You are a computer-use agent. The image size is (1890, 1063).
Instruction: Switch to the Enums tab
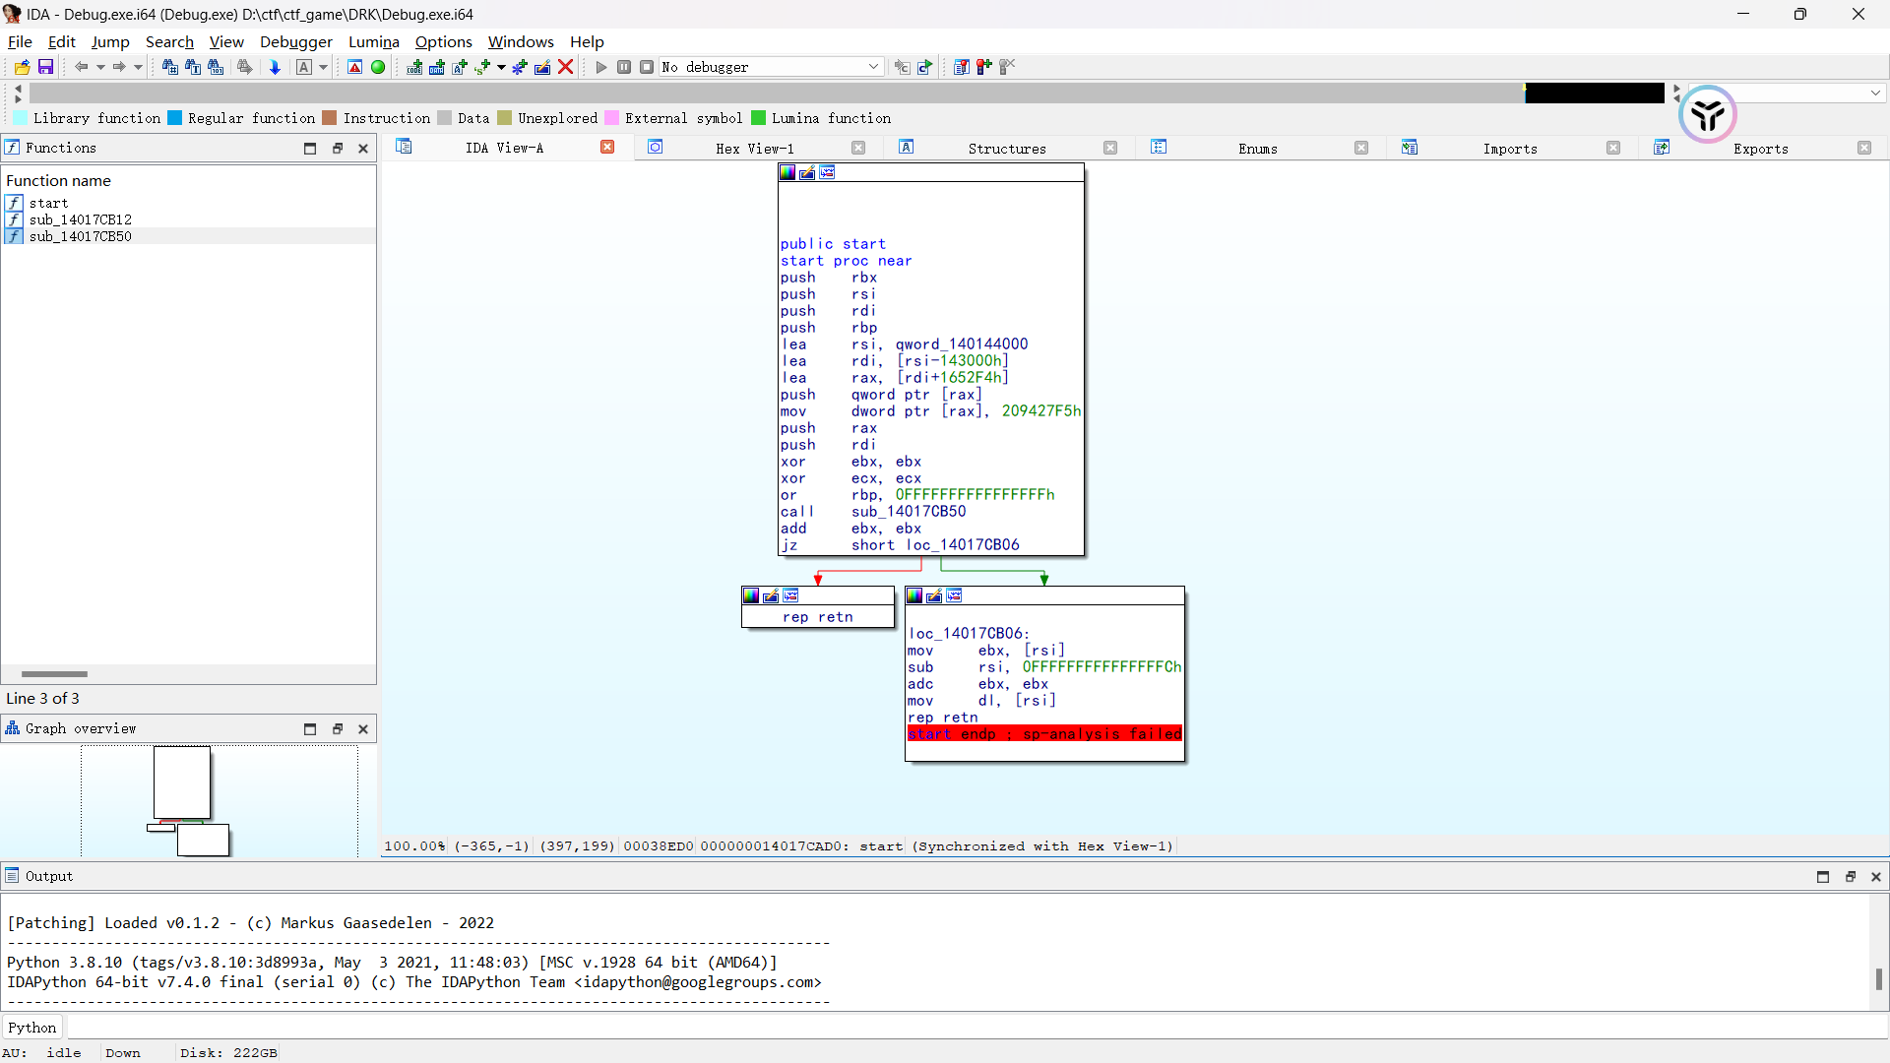(1258, 148)
